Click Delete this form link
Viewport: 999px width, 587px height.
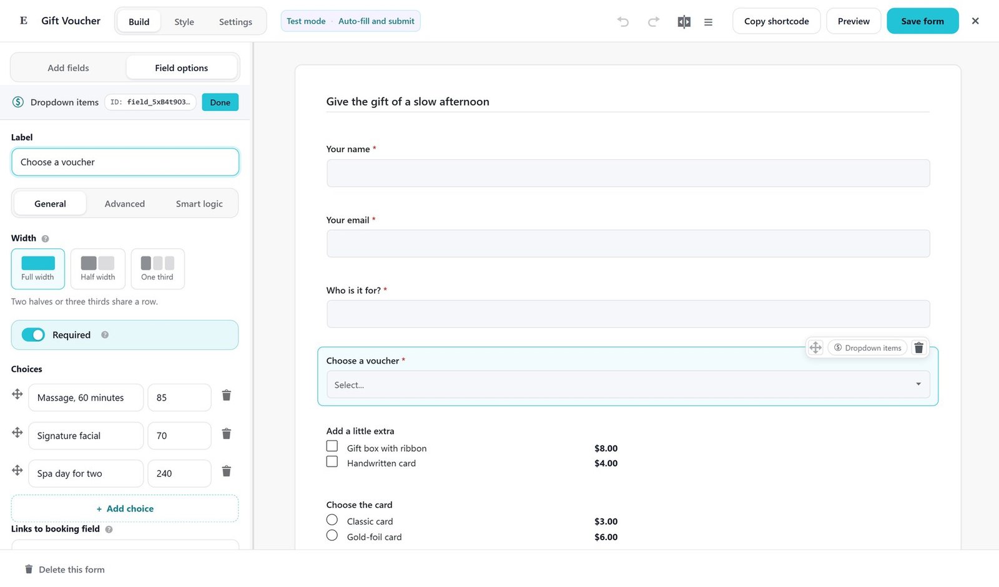[64, 570]
